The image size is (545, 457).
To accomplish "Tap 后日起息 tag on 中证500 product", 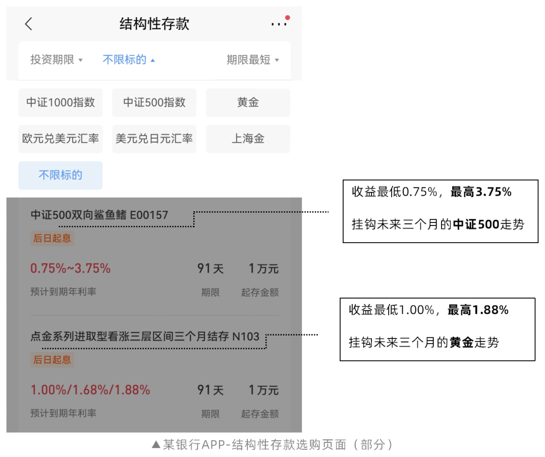I will click(x=52, y=239).
